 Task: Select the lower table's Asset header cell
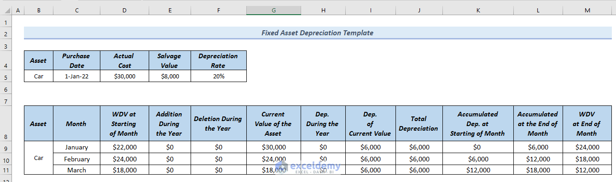coord(39,124)
